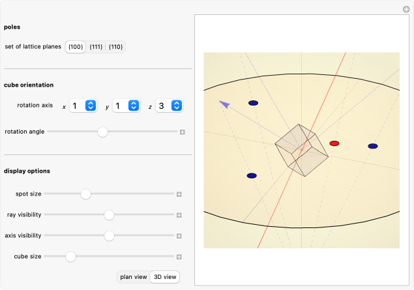
Task: Expand rotation angle slider controls plus icon
Action: pyautogui.click(x=183, y=132)
